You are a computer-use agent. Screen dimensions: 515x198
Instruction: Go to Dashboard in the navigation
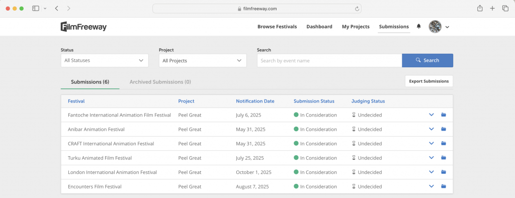coord(319,27)
